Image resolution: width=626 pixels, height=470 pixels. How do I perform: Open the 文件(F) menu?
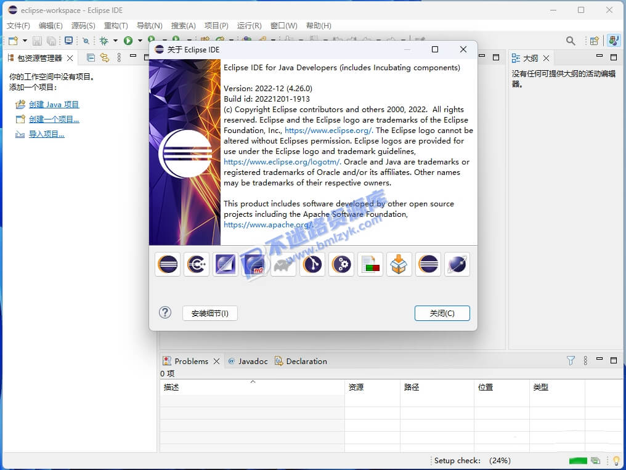click(x=18, y=25)
